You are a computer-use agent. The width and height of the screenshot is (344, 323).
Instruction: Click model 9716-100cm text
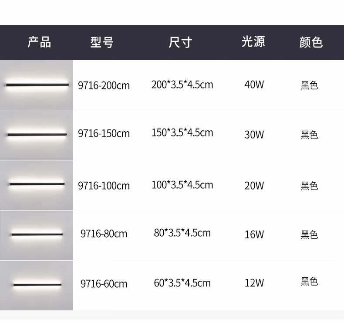[x=104, y=186]
